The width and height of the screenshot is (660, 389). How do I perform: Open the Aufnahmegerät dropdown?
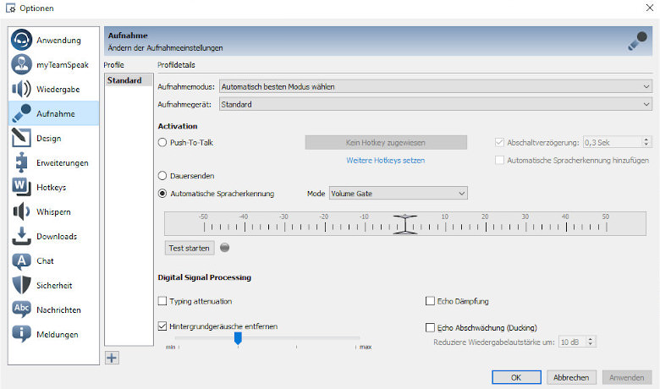[x=436, y=104]
